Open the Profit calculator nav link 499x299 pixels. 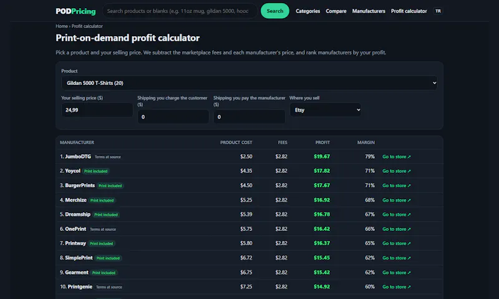pos(409,11)
